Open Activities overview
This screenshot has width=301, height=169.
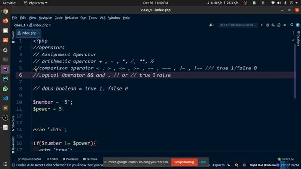9,3
